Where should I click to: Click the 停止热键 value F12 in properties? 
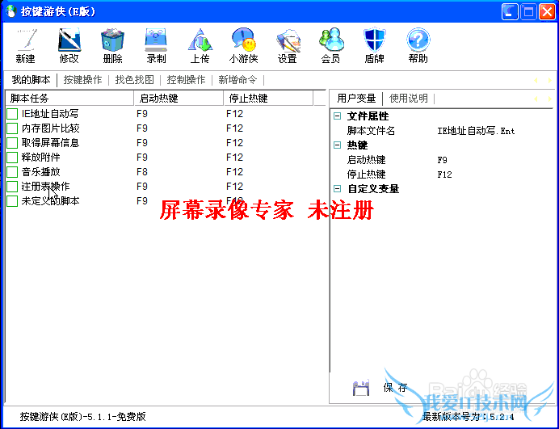(444, 175)
